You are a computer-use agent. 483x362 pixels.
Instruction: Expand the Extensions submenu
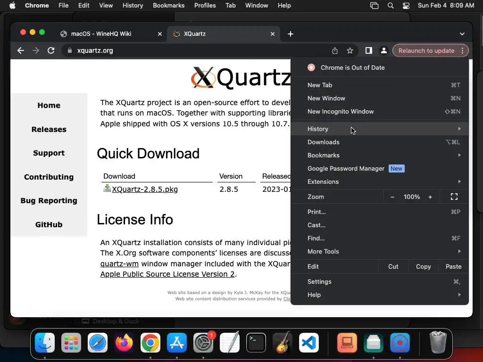[380, 181]
